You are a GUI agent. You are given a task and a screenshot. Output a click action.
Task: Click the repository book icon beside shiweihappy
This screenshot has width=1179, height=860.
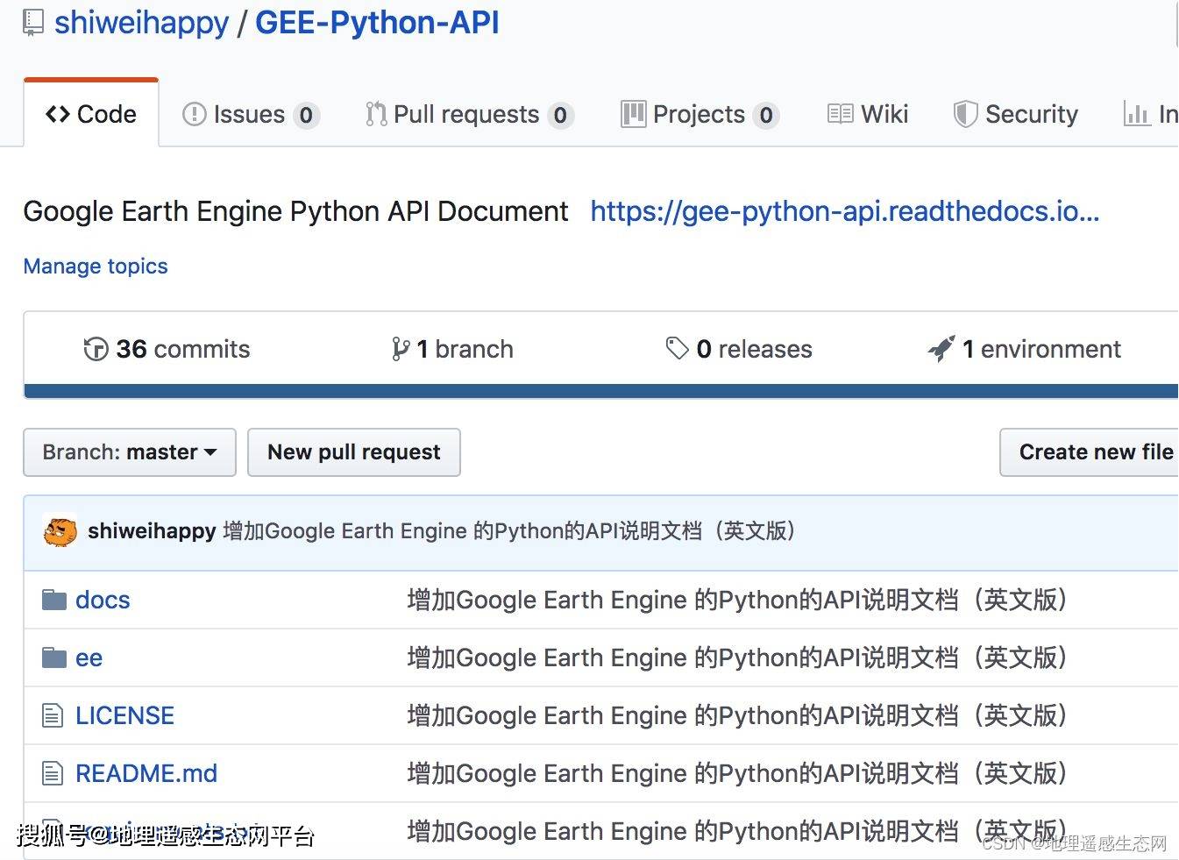(32, 22)
